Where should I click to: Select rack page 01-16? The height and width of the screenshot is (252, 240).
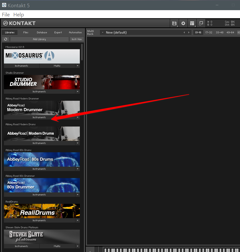[x=198, y=33]
